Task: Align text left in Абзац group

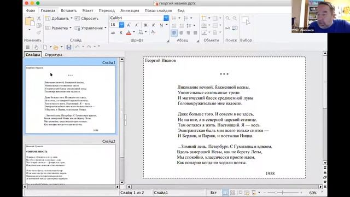Action: [x=174, y=33]
